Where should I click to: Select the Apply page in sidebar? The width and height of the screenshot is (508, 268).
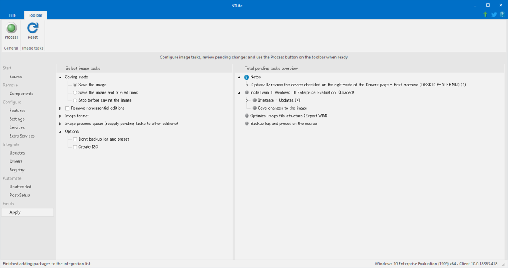click(28, 212)
